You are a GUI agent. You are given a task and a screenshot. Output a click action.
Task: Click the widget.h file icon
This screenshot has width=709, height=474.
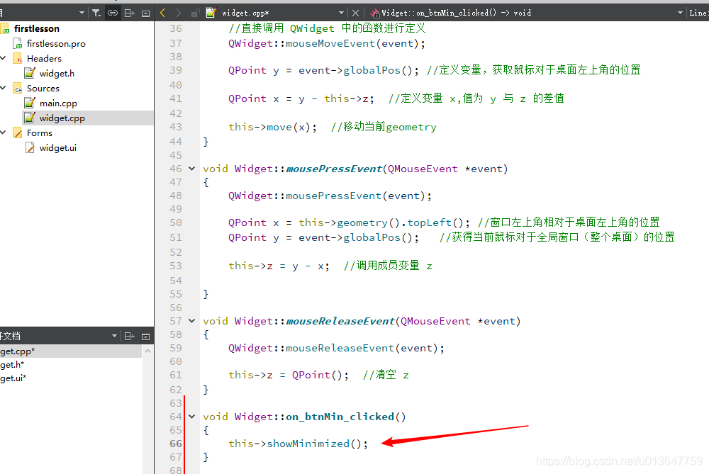tap(30, 73)
